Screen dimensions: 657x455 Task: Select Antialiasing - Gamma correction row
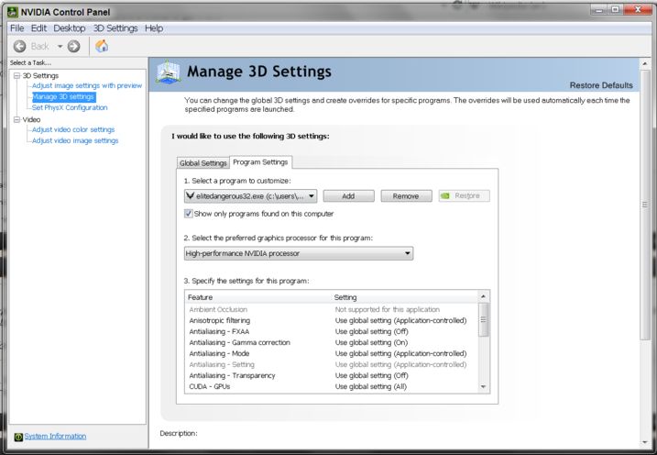332,342
